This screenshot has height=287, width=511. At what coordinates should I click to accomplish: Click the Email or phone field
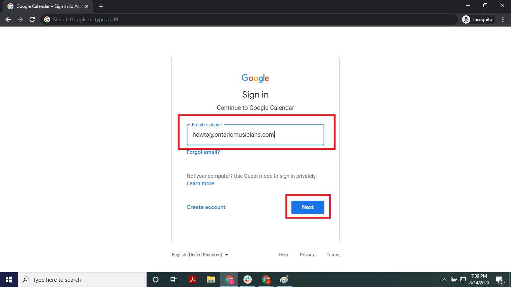(255, 135)
